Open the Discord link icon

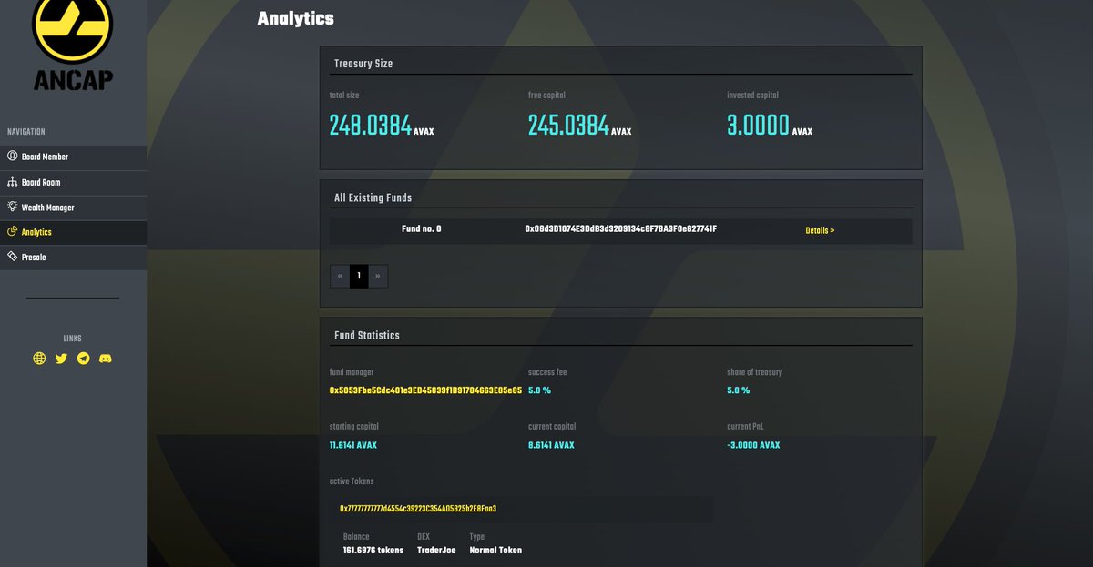pyautogui.click(x=106, y=359)
